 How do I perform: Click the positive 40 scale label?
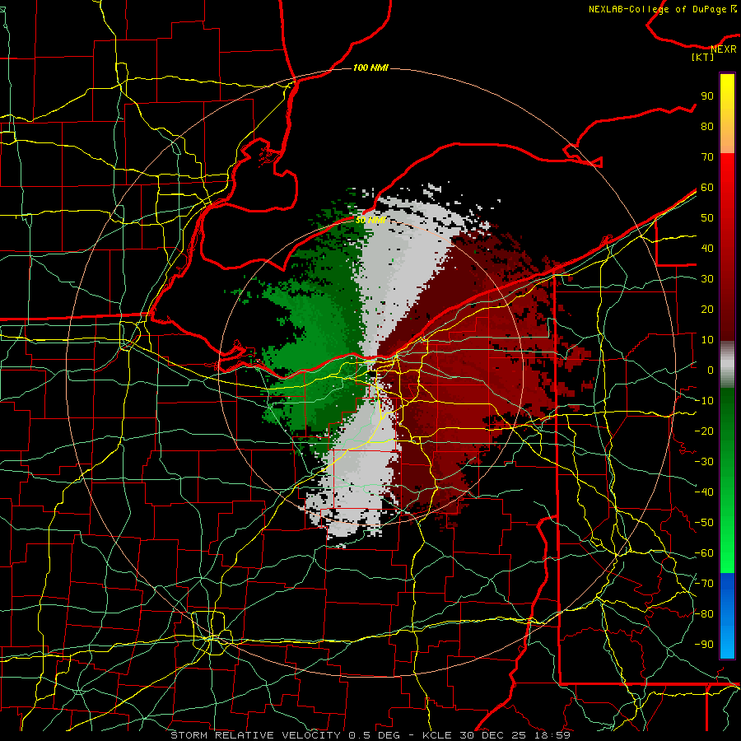click(x=707, y=248)
